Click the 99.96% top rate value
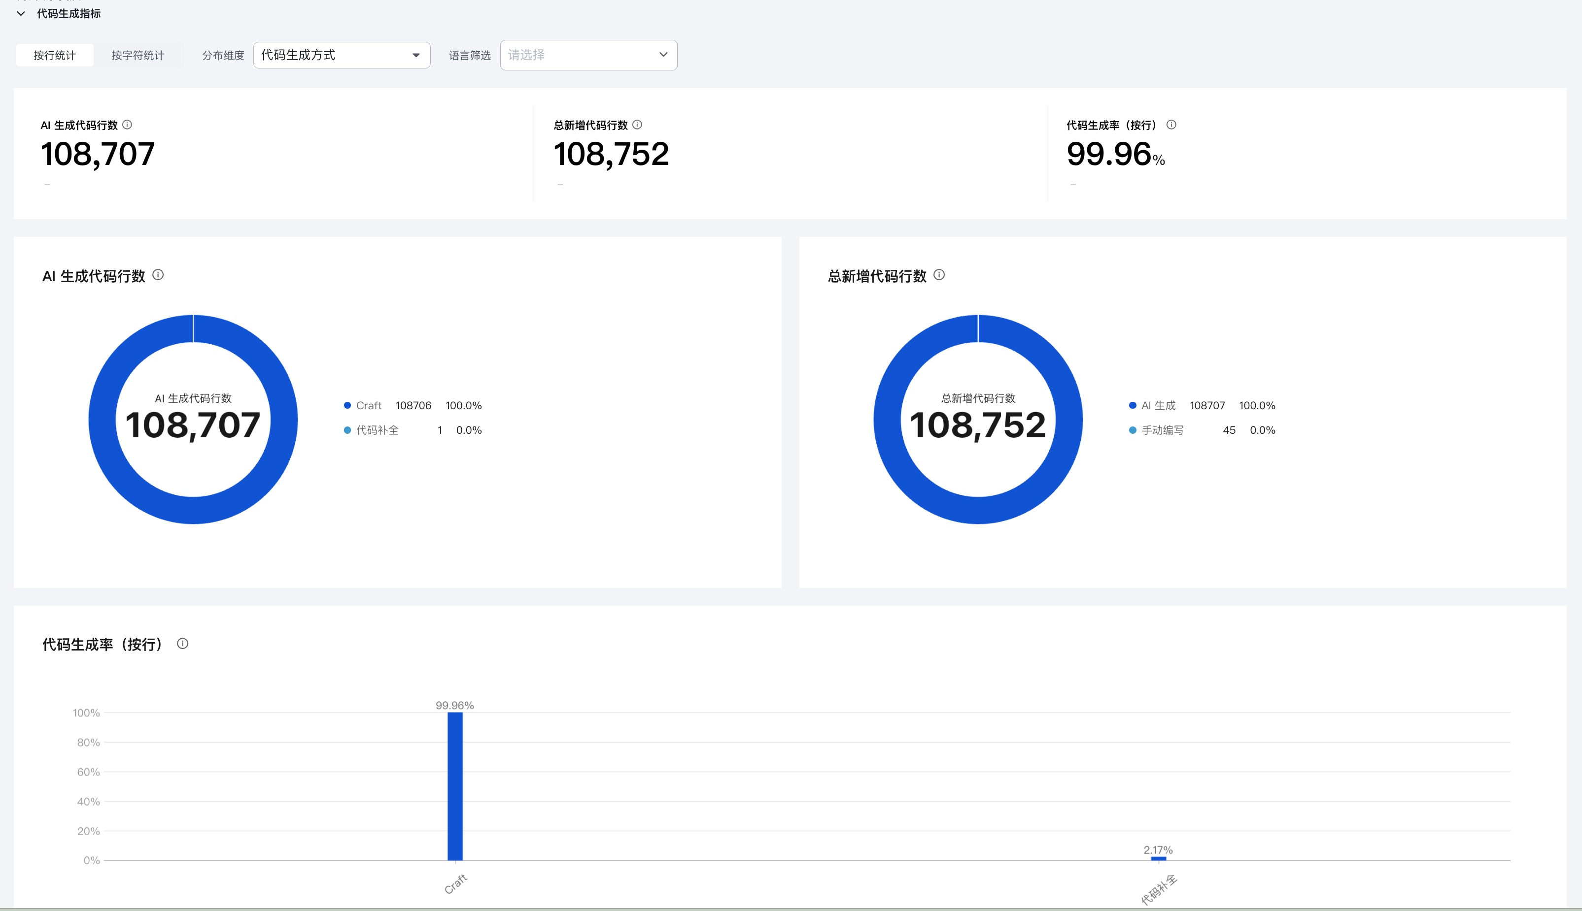Viewport: 1582px width, 911px height. tap(1116, 154)
